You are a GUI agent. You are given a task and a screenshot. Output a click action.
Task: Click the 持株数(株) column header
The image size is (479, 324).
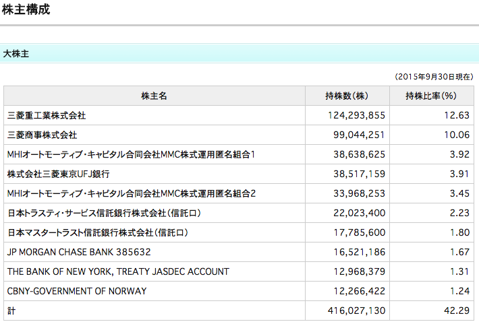tap(347, 96)
